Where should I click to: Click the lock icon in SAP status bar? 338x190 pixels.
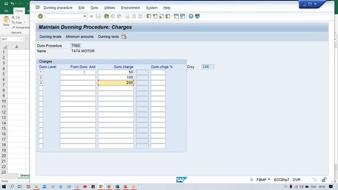[324, 179]
